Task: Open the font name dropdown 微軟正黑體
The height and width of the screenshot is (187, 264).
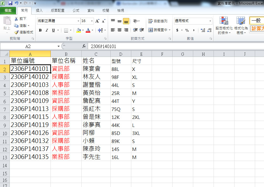Action: tap(78, 21)
